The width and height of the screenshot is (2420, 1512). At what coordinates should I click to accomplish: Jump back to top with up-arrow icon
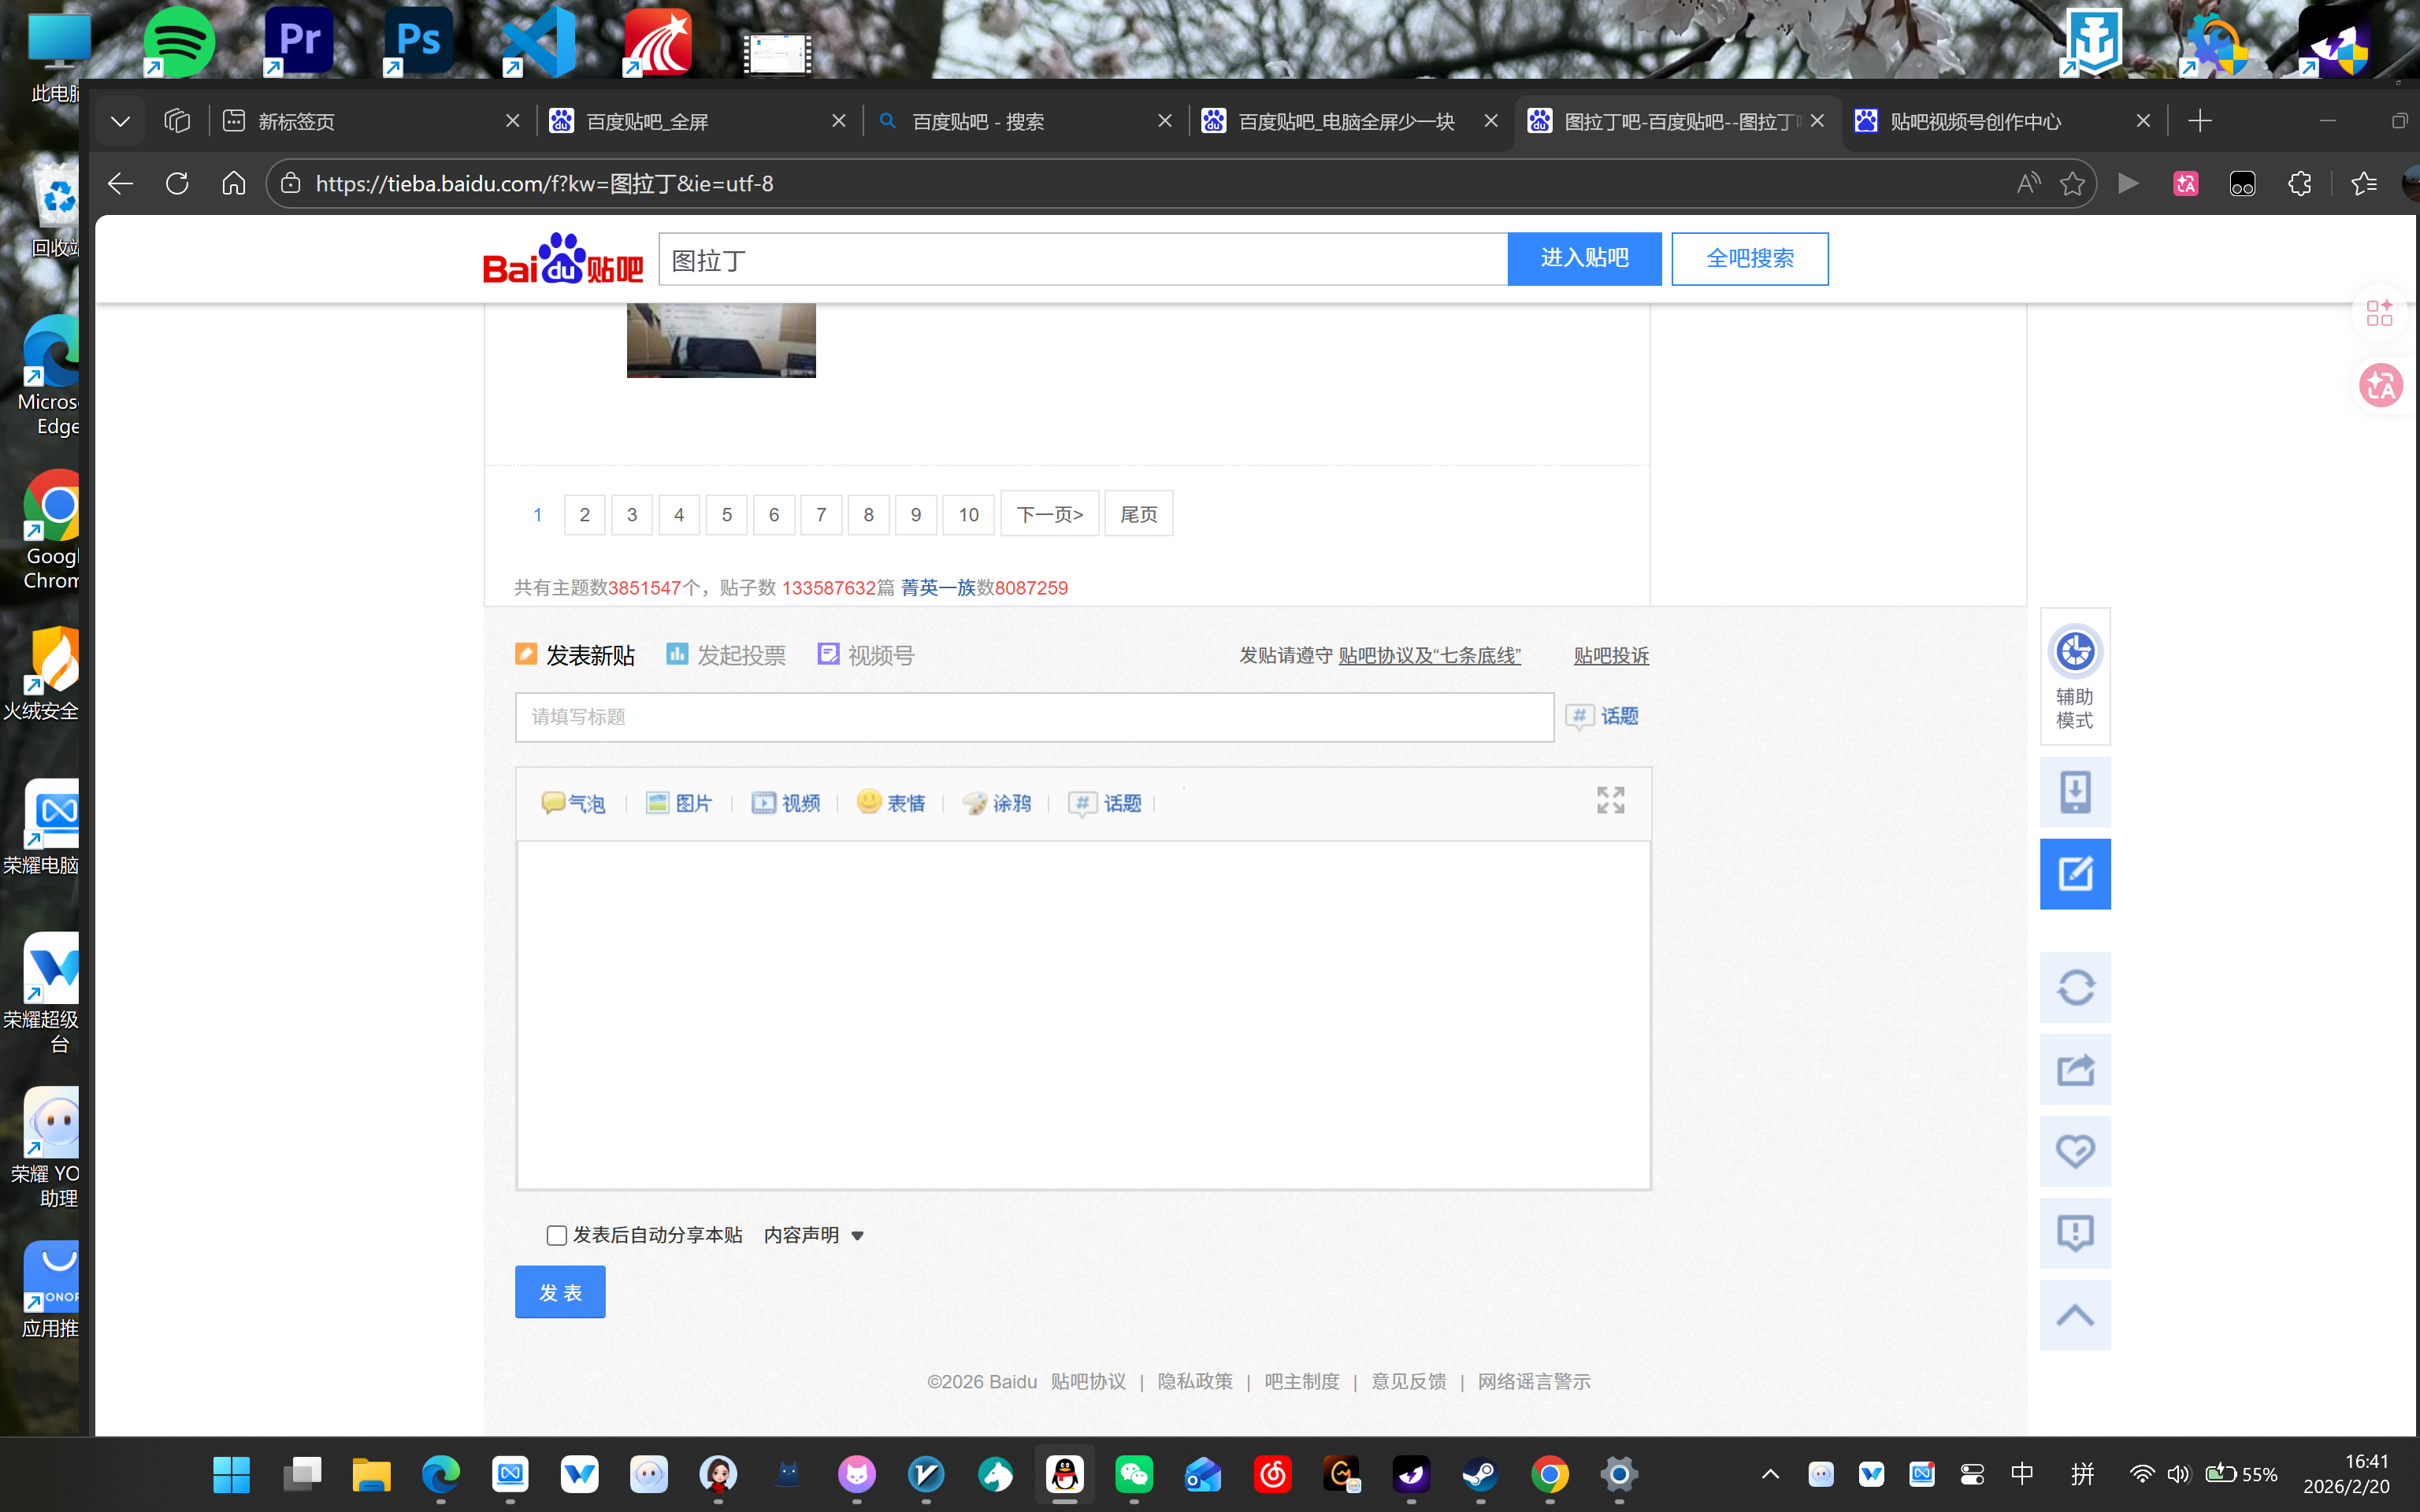click(2075, 1315)
